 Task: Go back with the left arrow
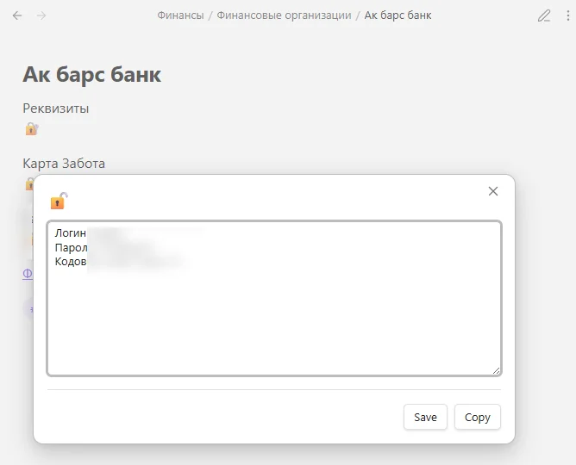[x=17, y=15]
